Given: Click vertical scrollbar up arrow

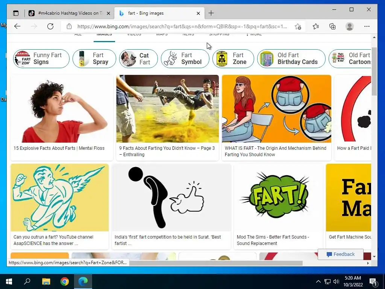Looking at the screenshot, I should click(374, 37).
